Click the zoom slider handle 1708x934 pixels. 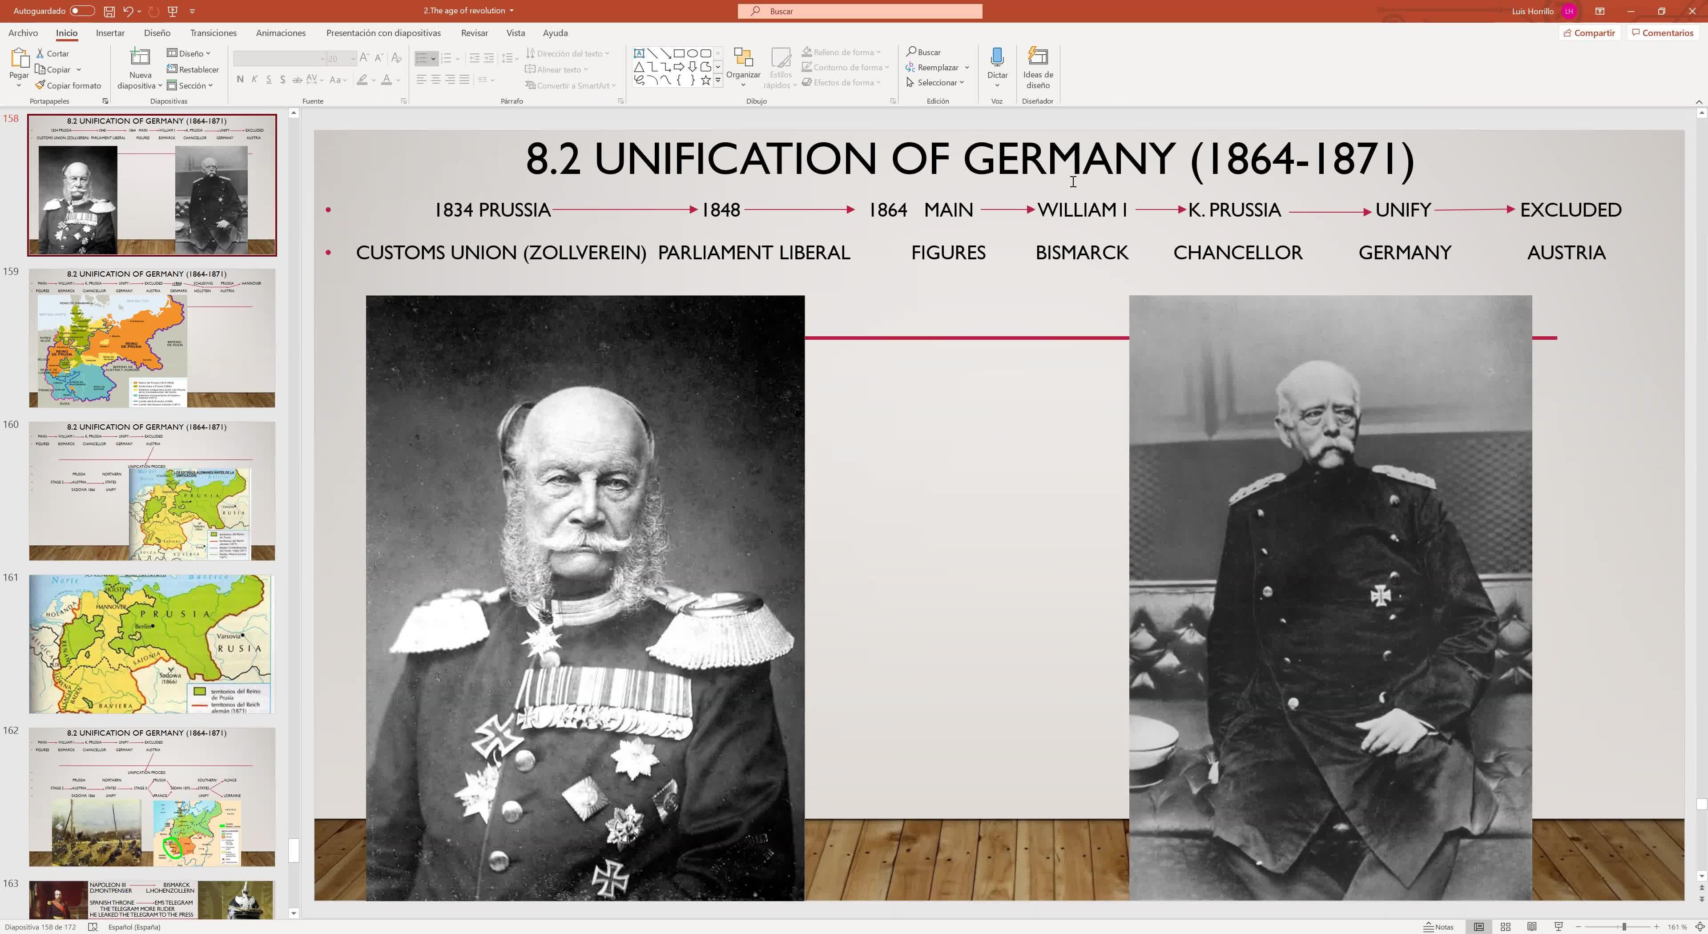tap(1624, 927)
